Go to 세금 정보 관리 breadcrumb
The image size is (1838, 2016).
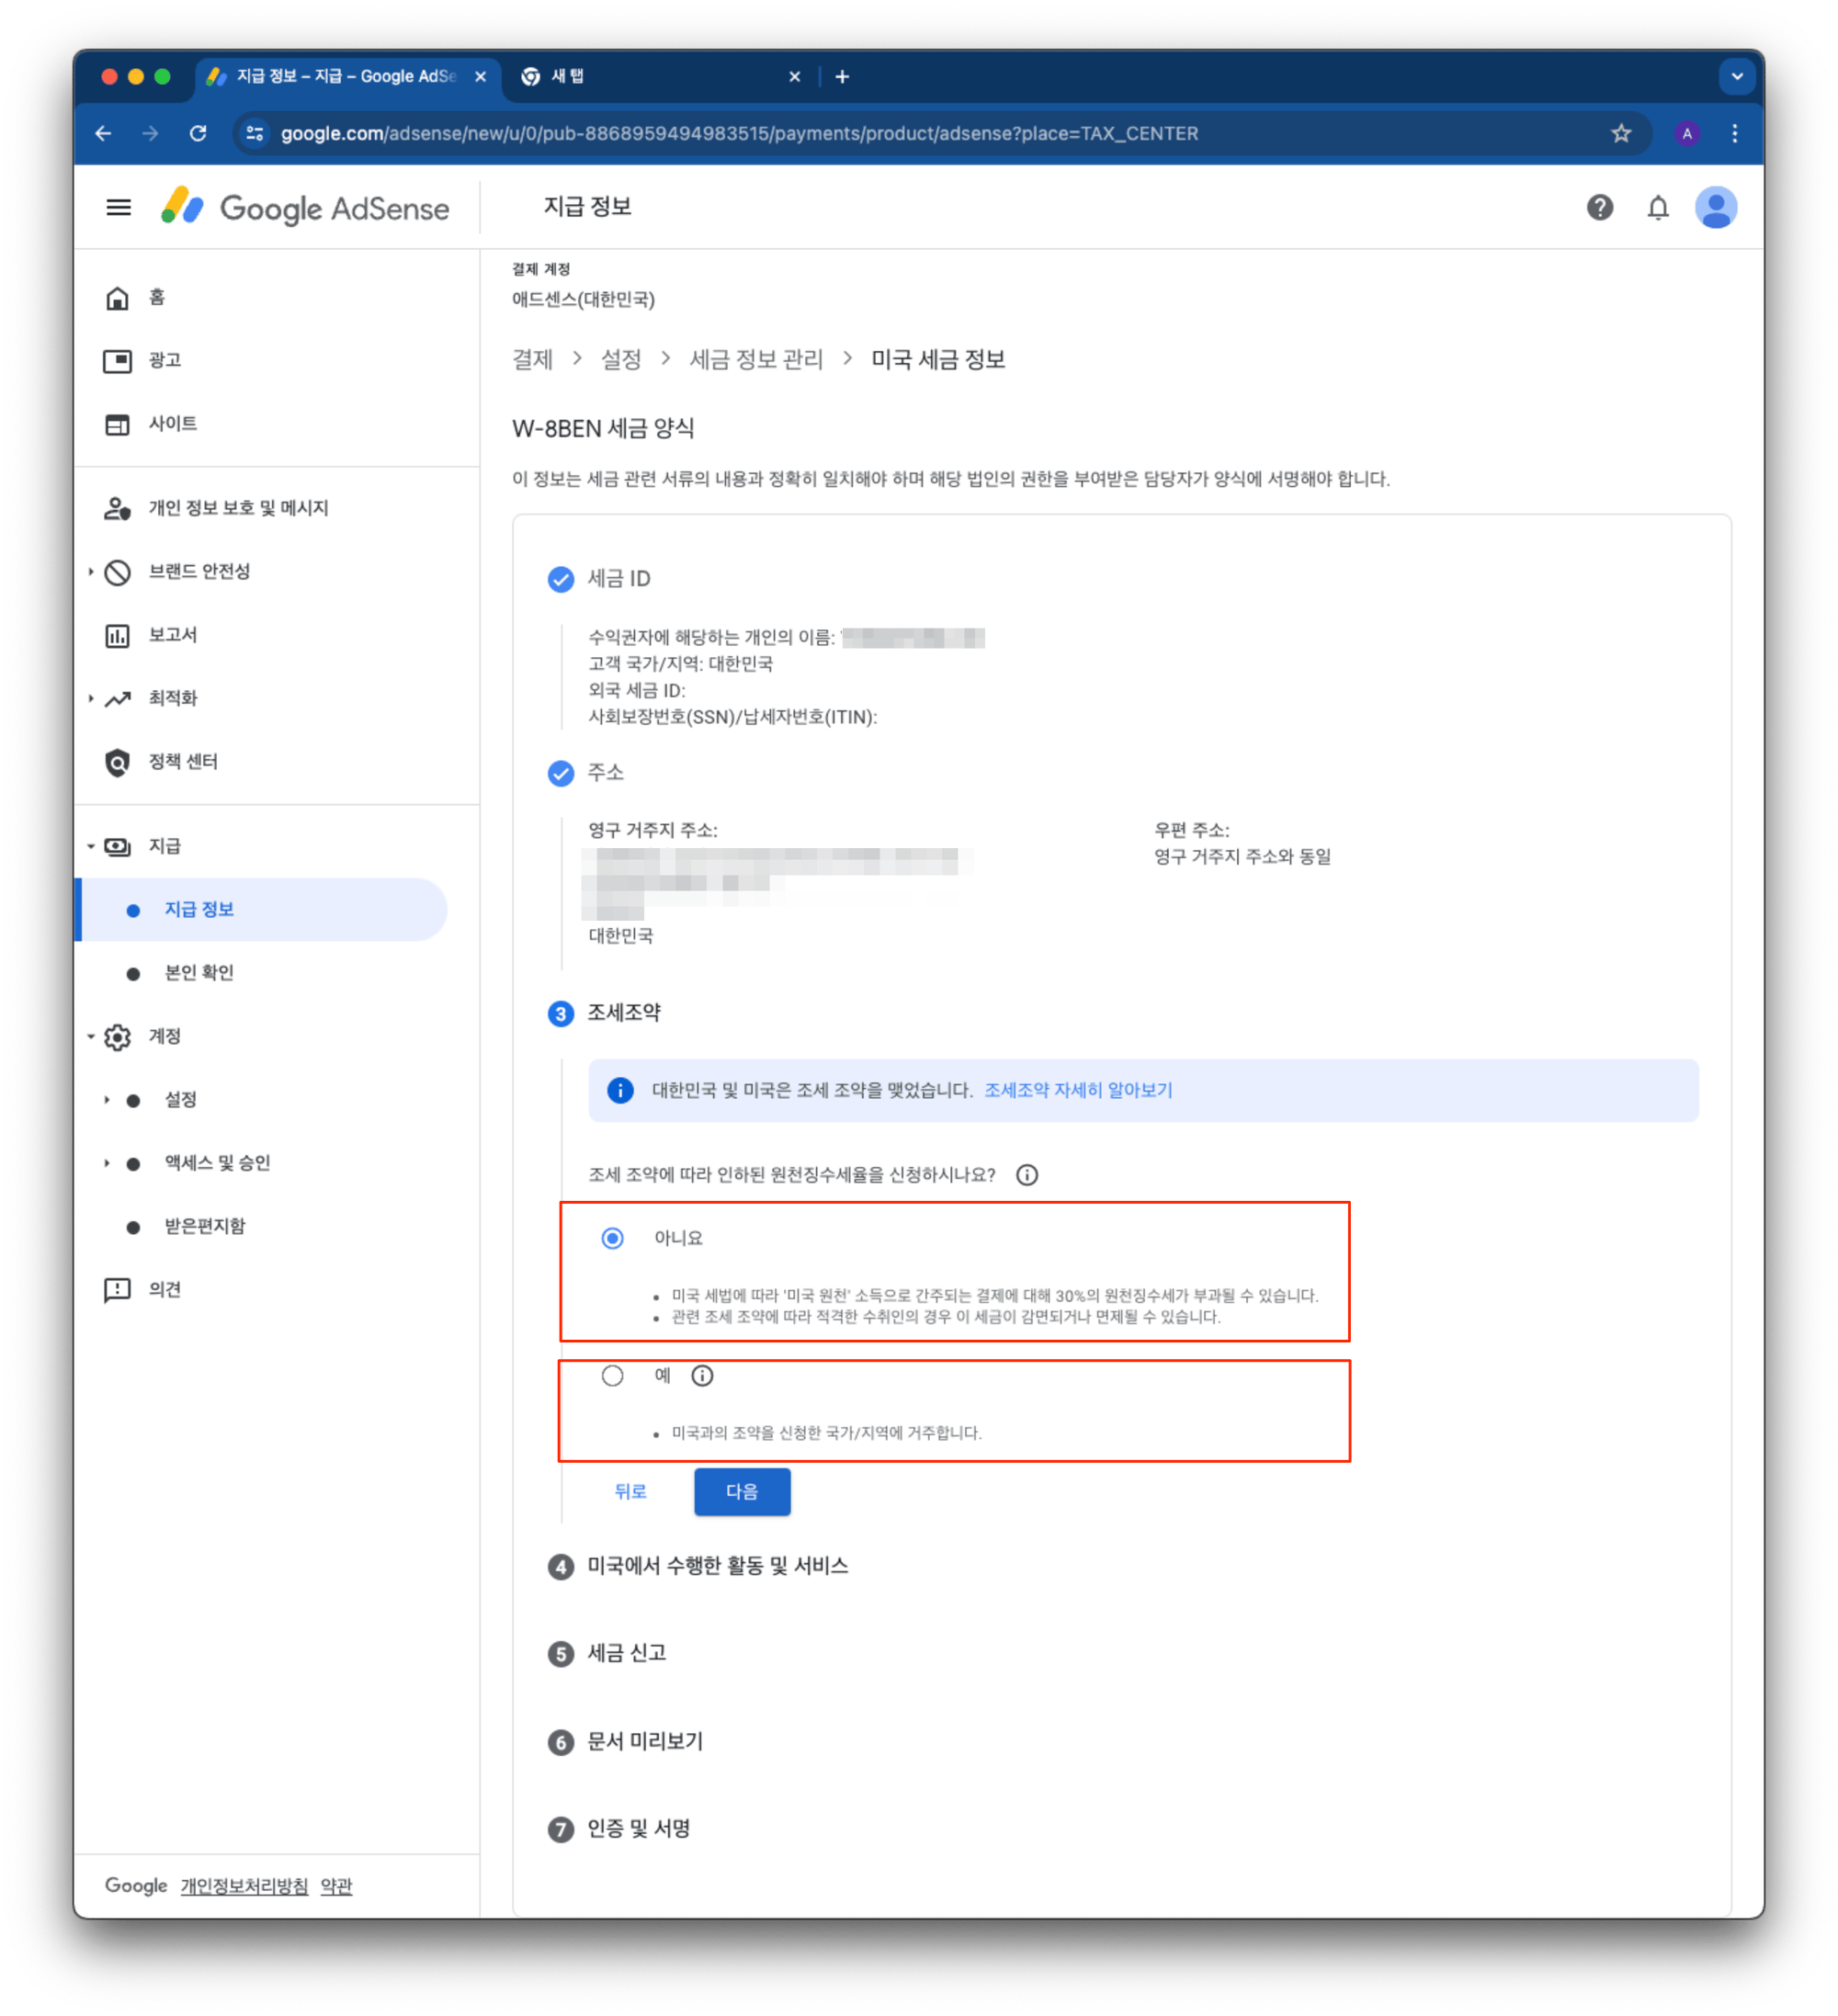(x=756, y=359)
